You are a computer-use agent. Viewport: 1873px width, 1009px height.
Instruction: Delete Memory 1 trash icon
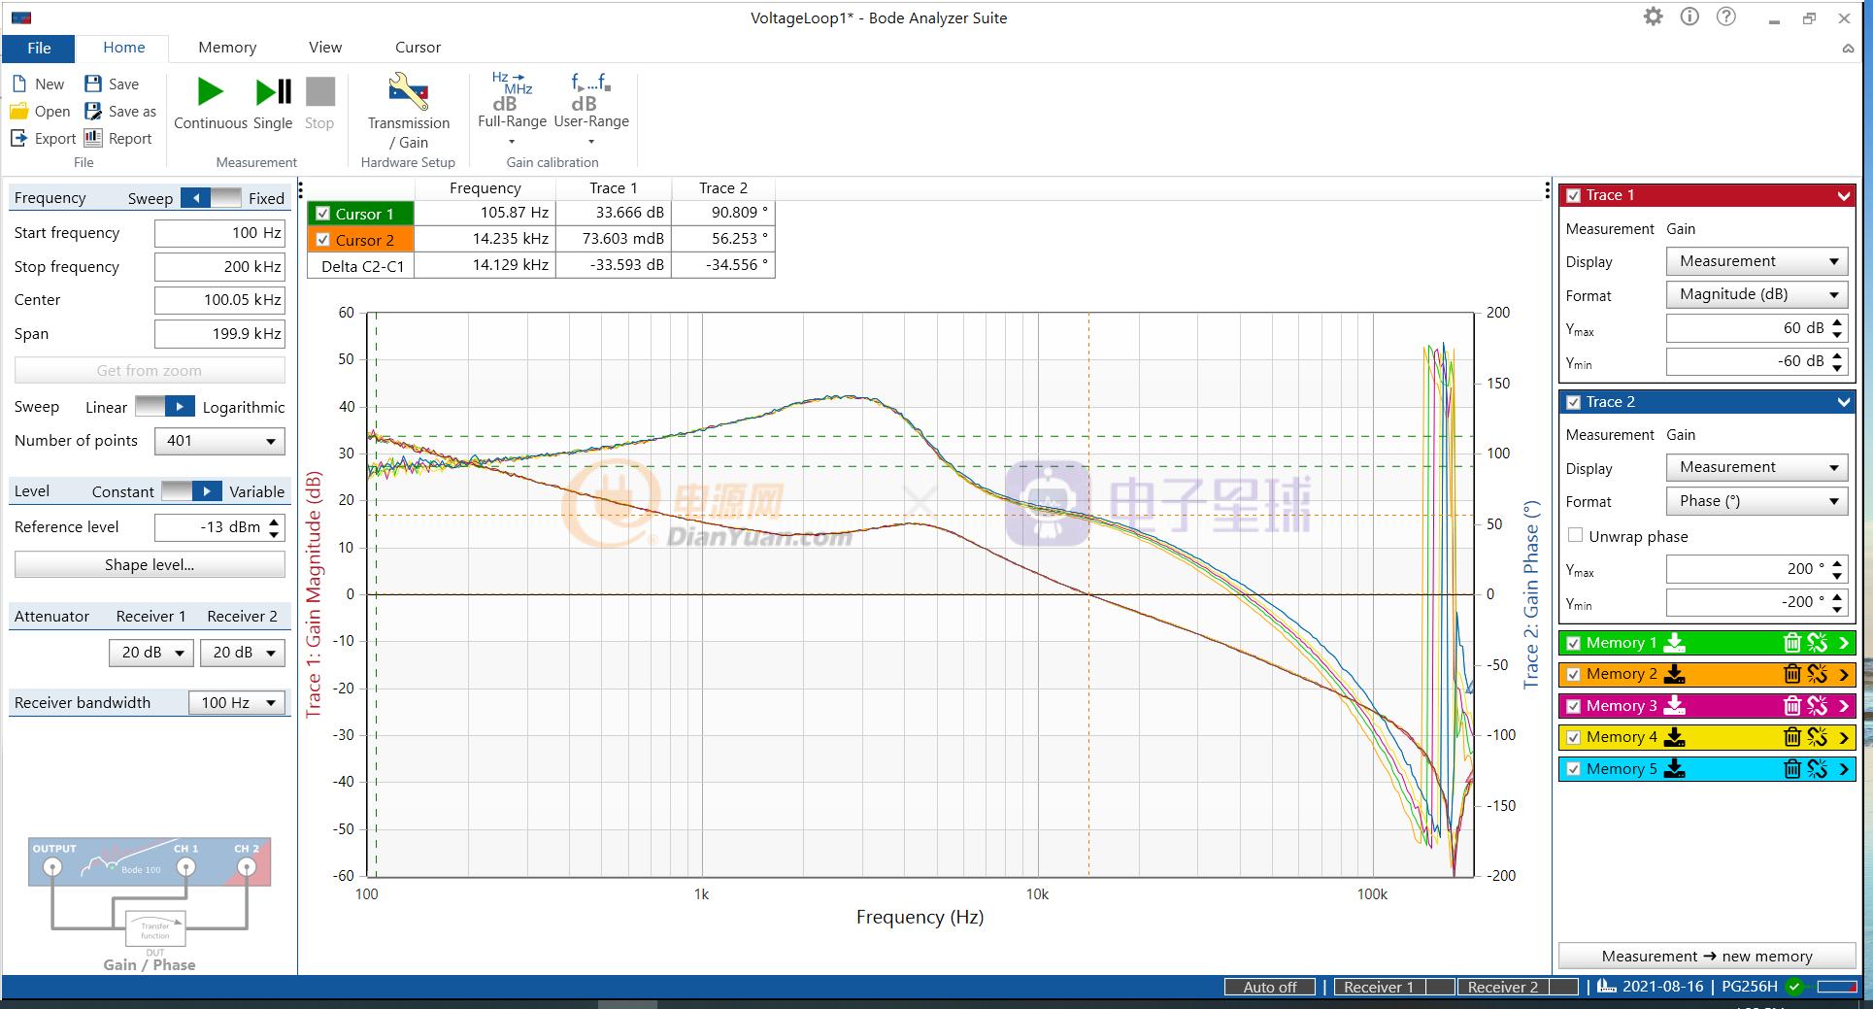pyautogui.click(x=1791, y=643)
